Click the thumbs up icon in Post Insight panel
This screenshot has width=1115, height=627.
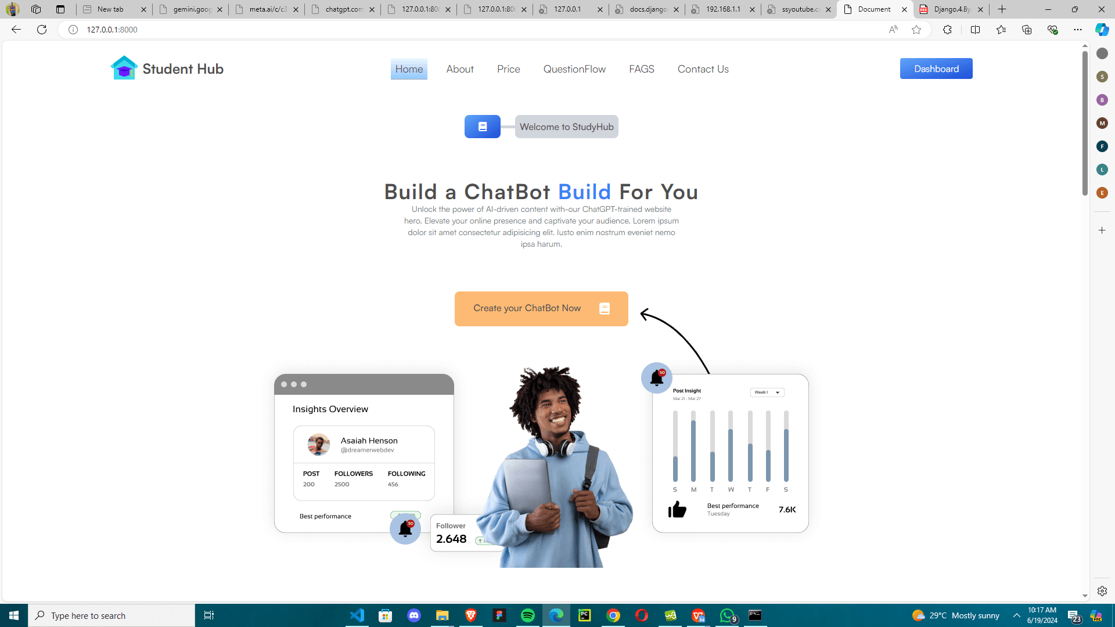677,509
